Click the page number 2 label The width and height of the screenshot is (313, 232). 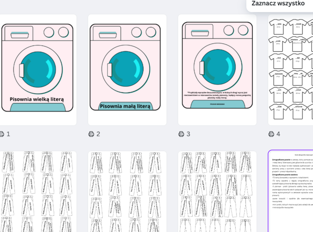(98, 134)
